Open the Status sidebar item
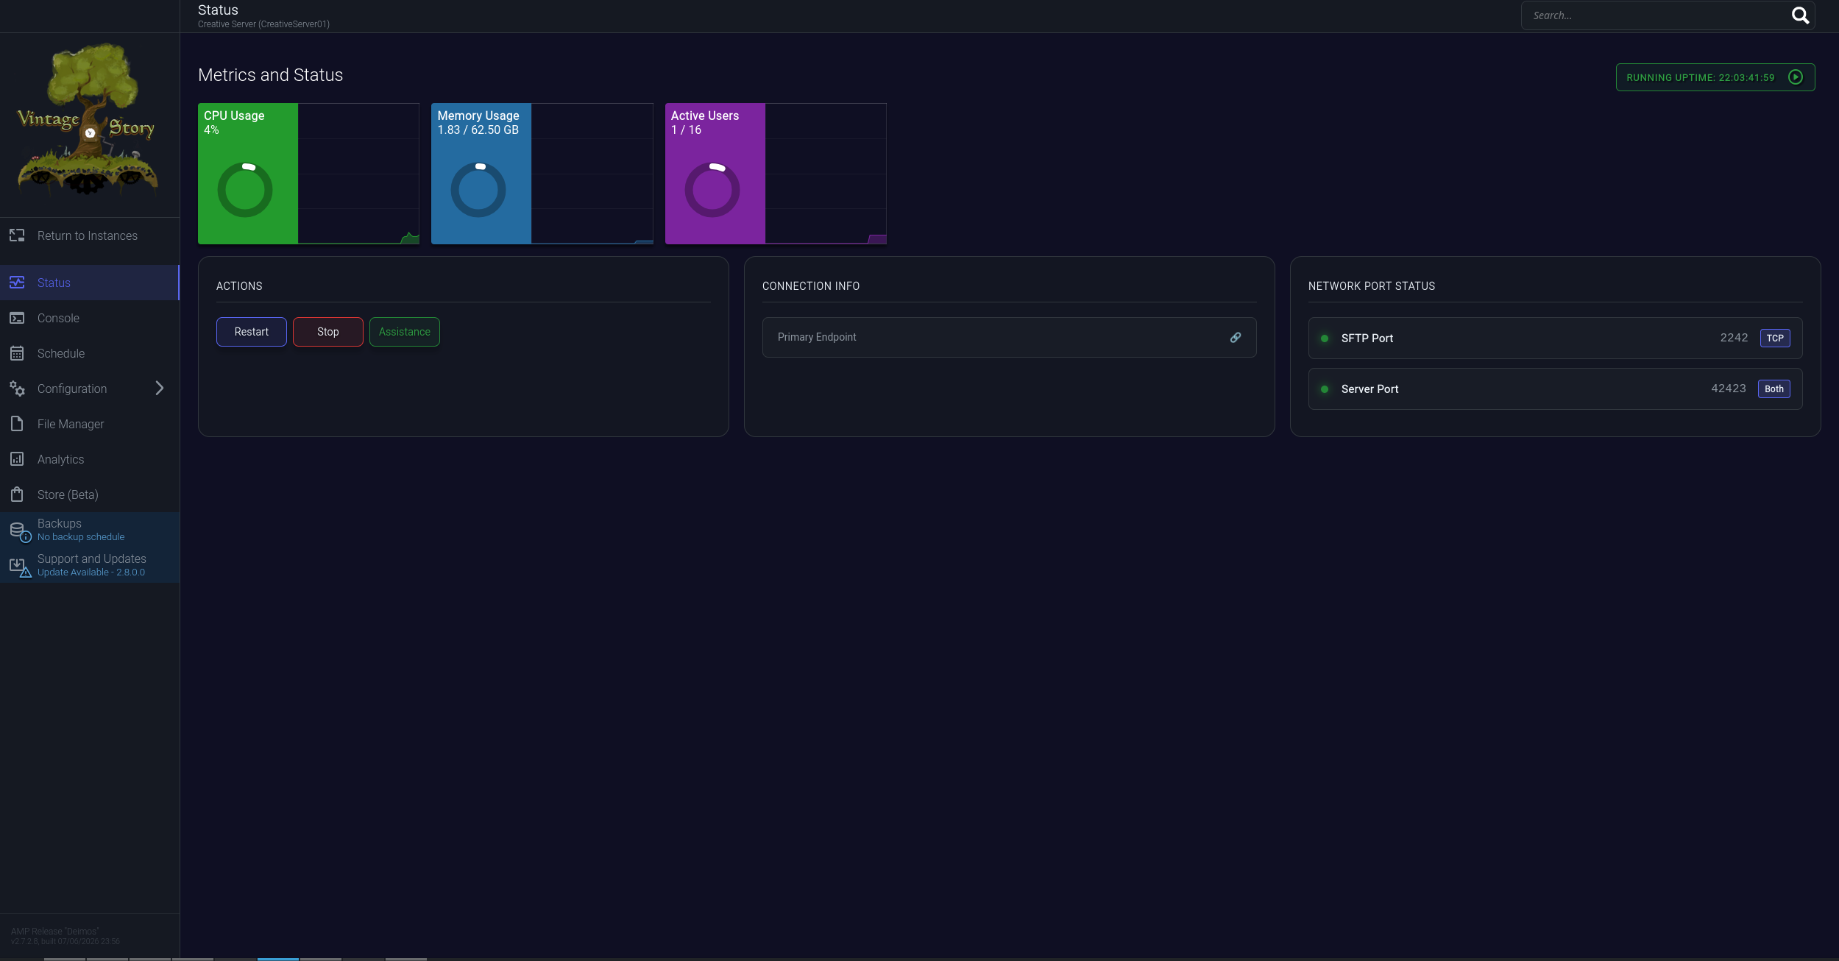The width and height of the screenshot is (1839, 961). coord(90,283)
